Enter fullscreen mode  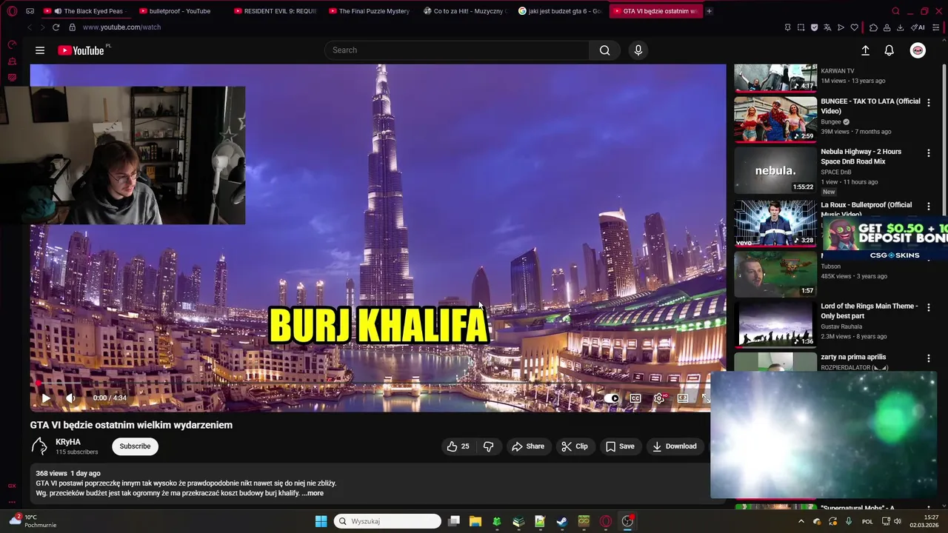[x=706, y=398]
